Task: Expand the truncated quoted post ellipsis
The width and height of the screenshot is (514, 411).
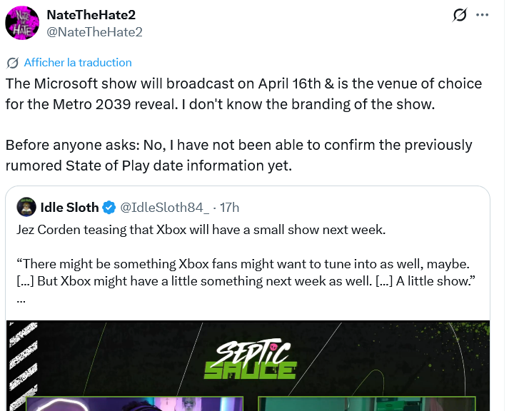Action: [21, 300]
